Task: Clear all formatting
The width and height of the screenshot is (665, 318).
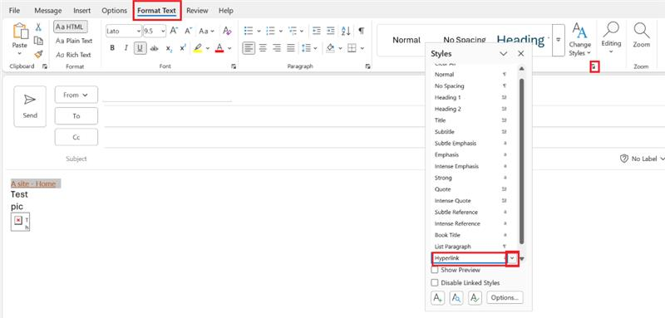Action: pos(227,31)
